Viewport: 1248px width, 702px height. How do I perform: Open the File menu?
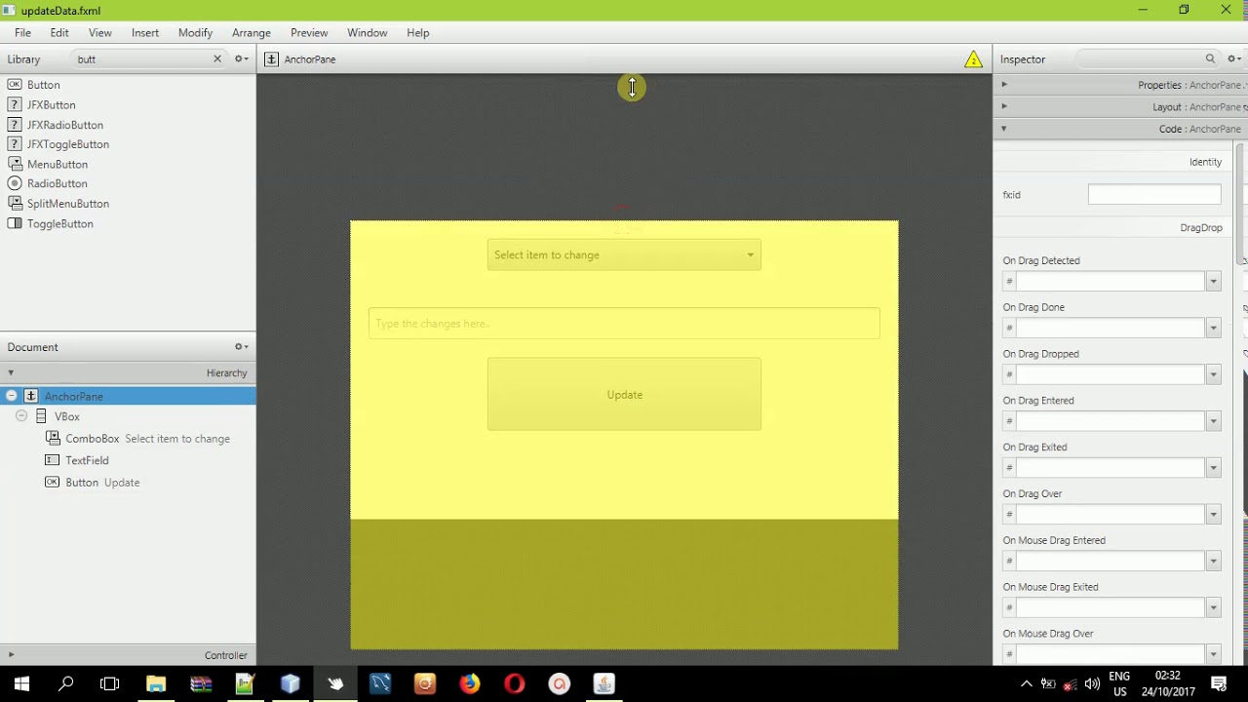click(22, 32)
